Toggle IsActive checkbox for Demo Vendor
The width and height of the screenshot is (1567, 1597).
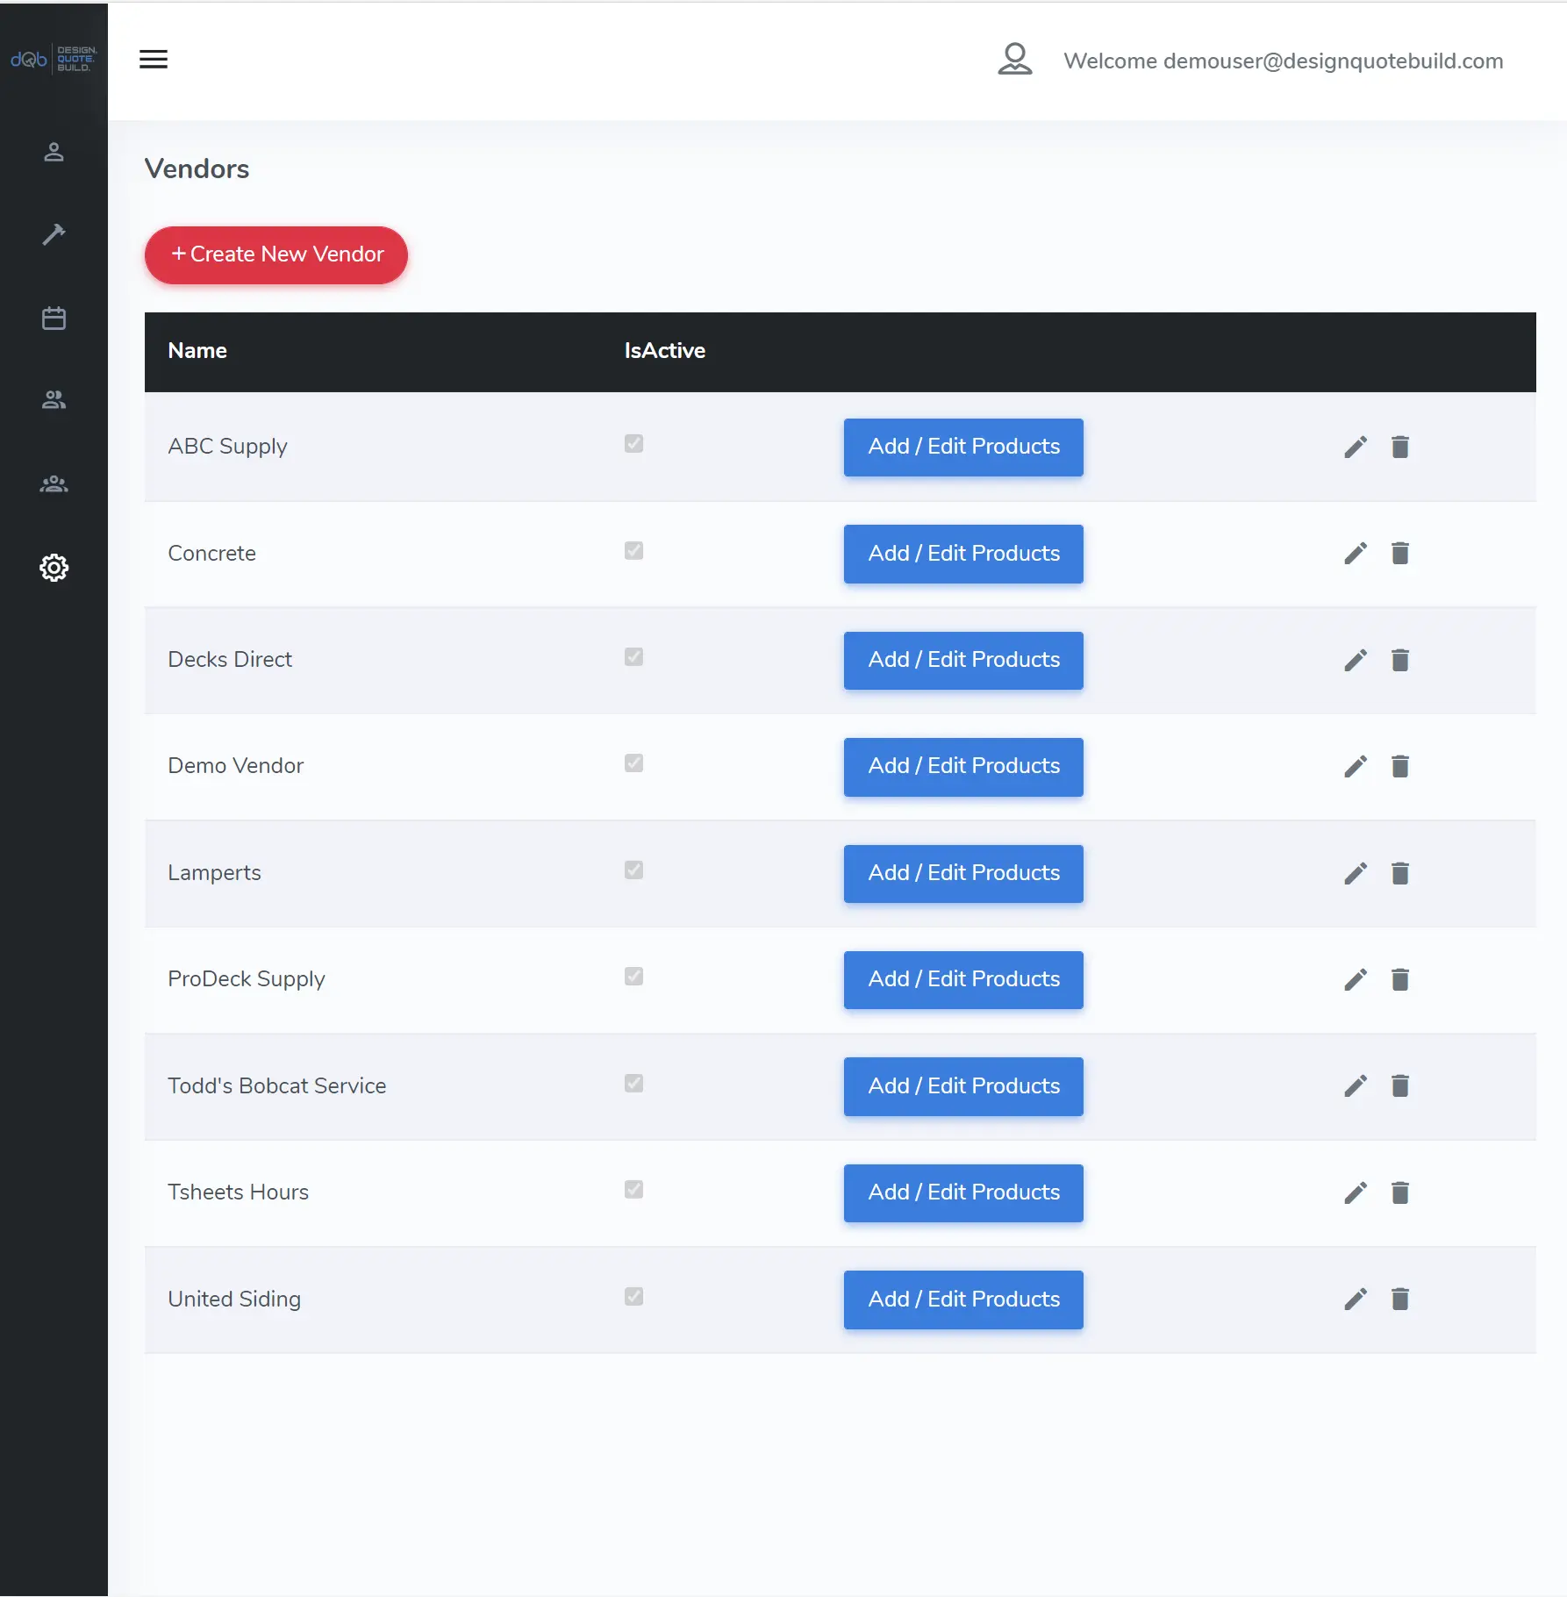point(633,763)
